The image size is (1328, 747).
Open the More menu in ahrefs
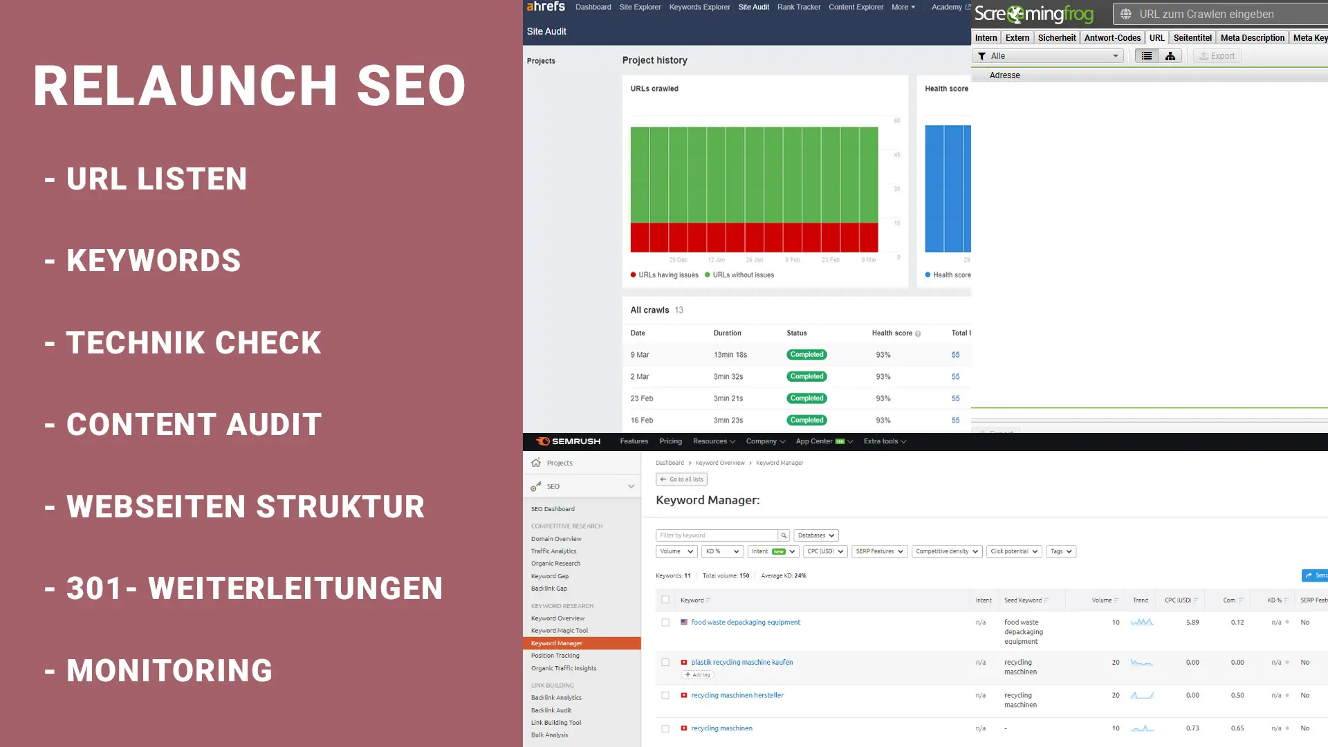pyautogui.click(x=903, y=7)
